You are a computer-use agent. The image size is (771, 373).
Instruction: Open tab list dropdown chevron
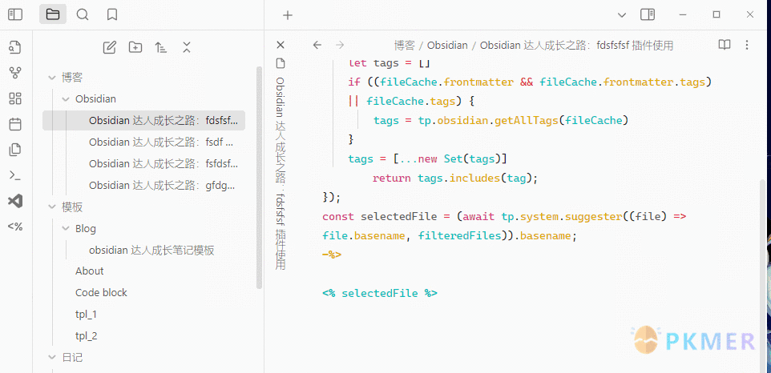(621, 15)
